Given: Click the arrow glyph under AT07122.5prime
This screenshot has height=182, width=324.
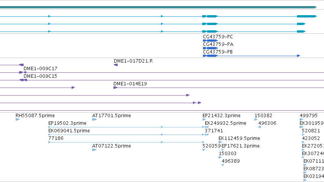Looking at the screenshot, I should pyautogui.click(x=94, y=150).
